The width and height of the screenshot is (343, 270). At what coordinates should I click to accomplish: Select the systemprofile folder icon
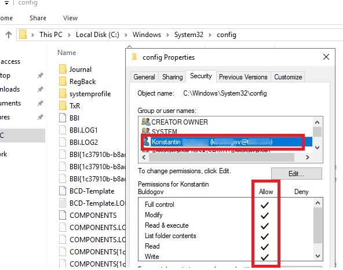pyautogui.click(x=63, y=94)
